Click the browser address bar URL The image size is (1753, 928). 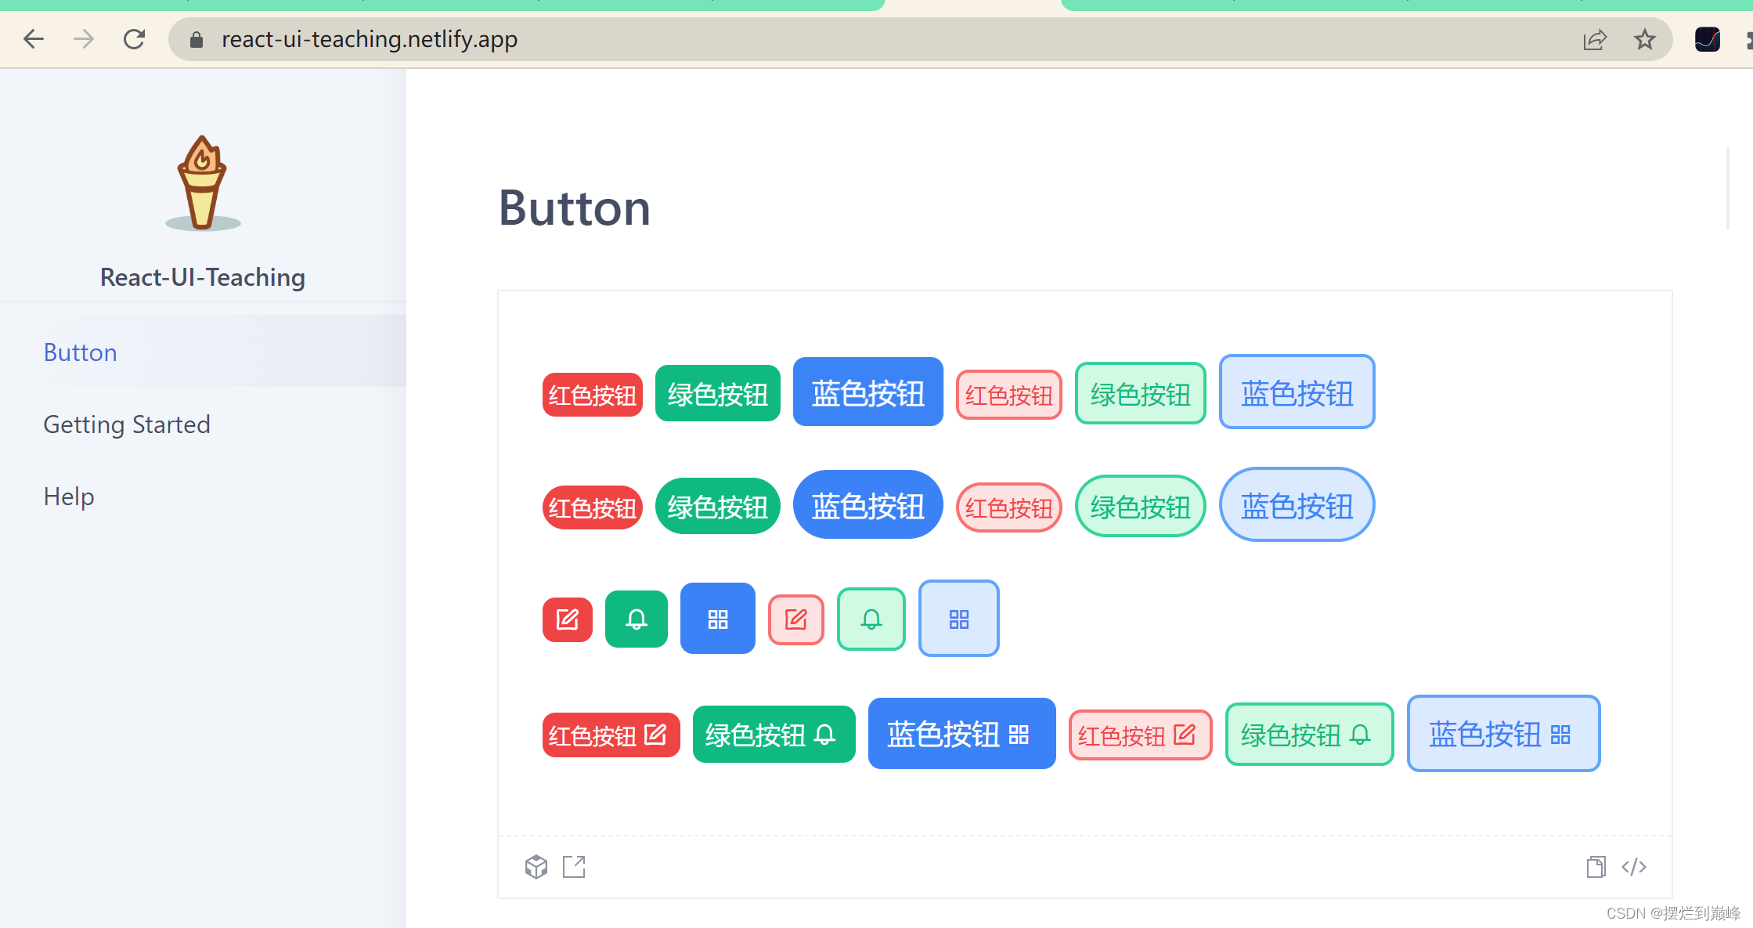coord(370,39)
